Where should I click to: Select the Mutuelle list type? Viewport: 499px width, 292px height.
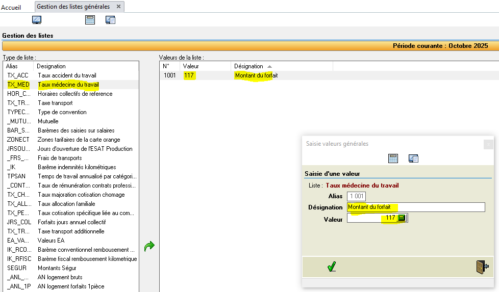(48, 121)
